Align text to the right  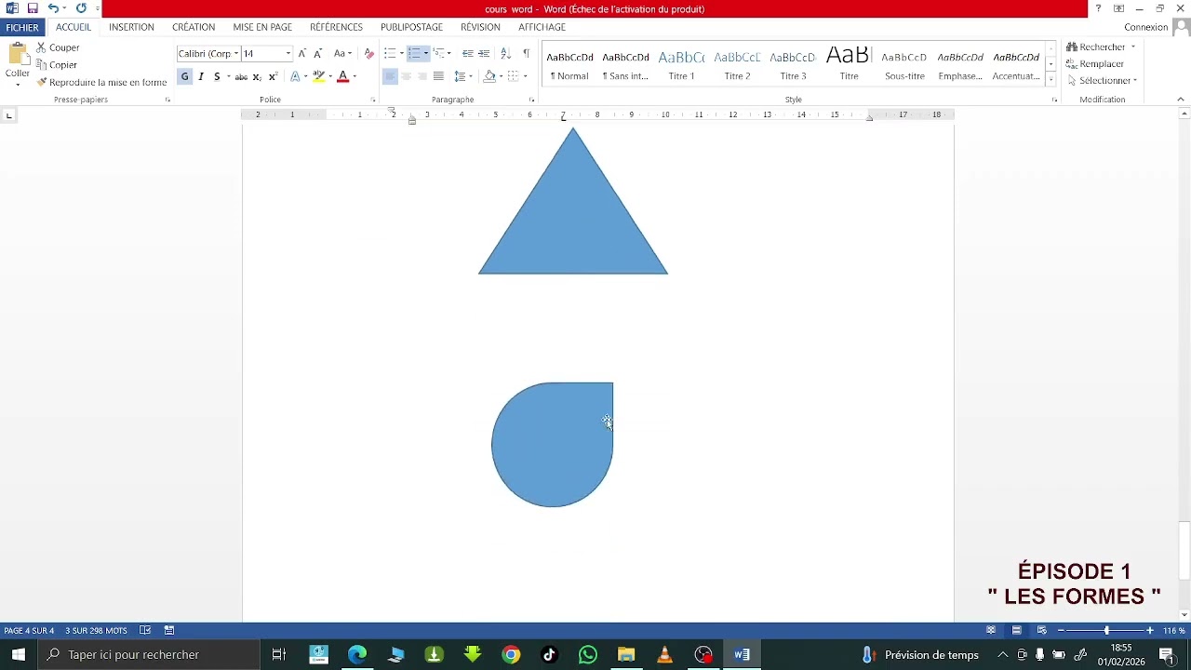pyautogui.click(x=422, y=76)
